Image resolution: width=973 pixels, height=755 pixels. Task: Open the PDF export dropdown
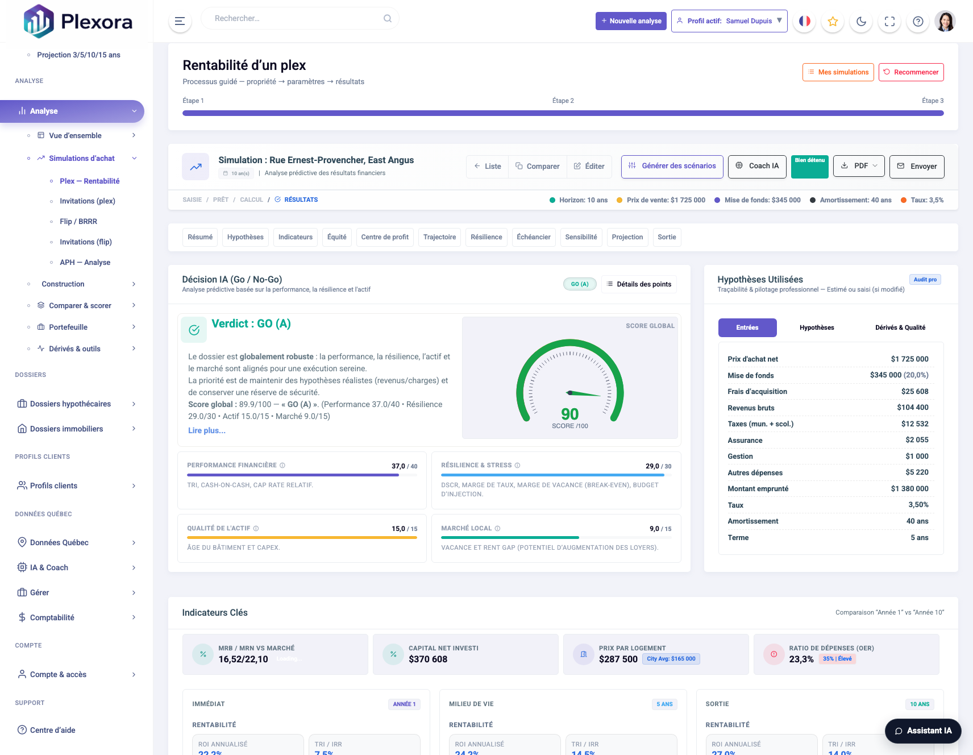point(858,166)
